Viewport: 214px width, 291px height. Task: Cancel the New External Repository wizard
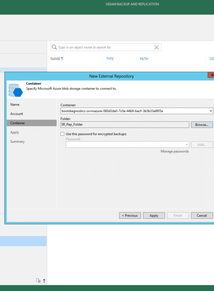(202, 215)
